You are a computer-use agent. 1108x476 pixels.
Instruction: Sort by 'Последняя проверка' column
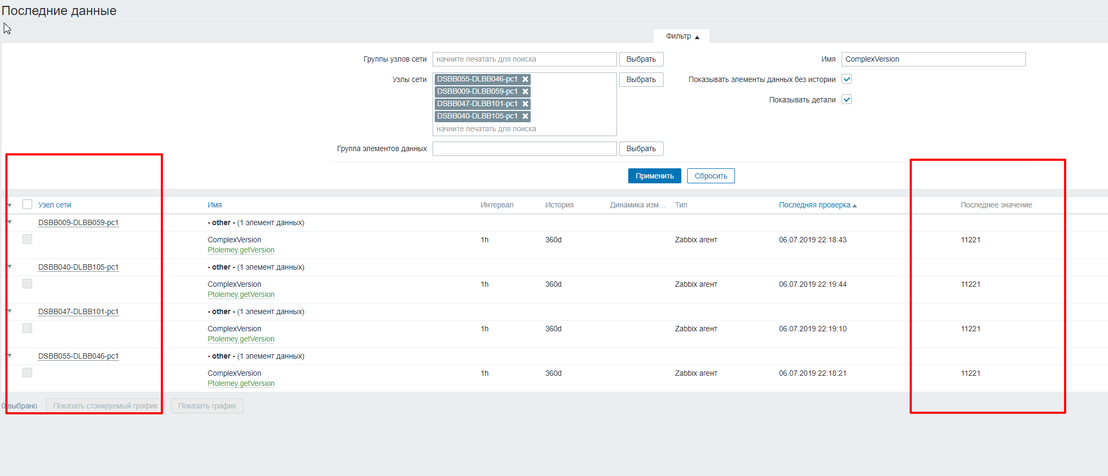[814, 205]
